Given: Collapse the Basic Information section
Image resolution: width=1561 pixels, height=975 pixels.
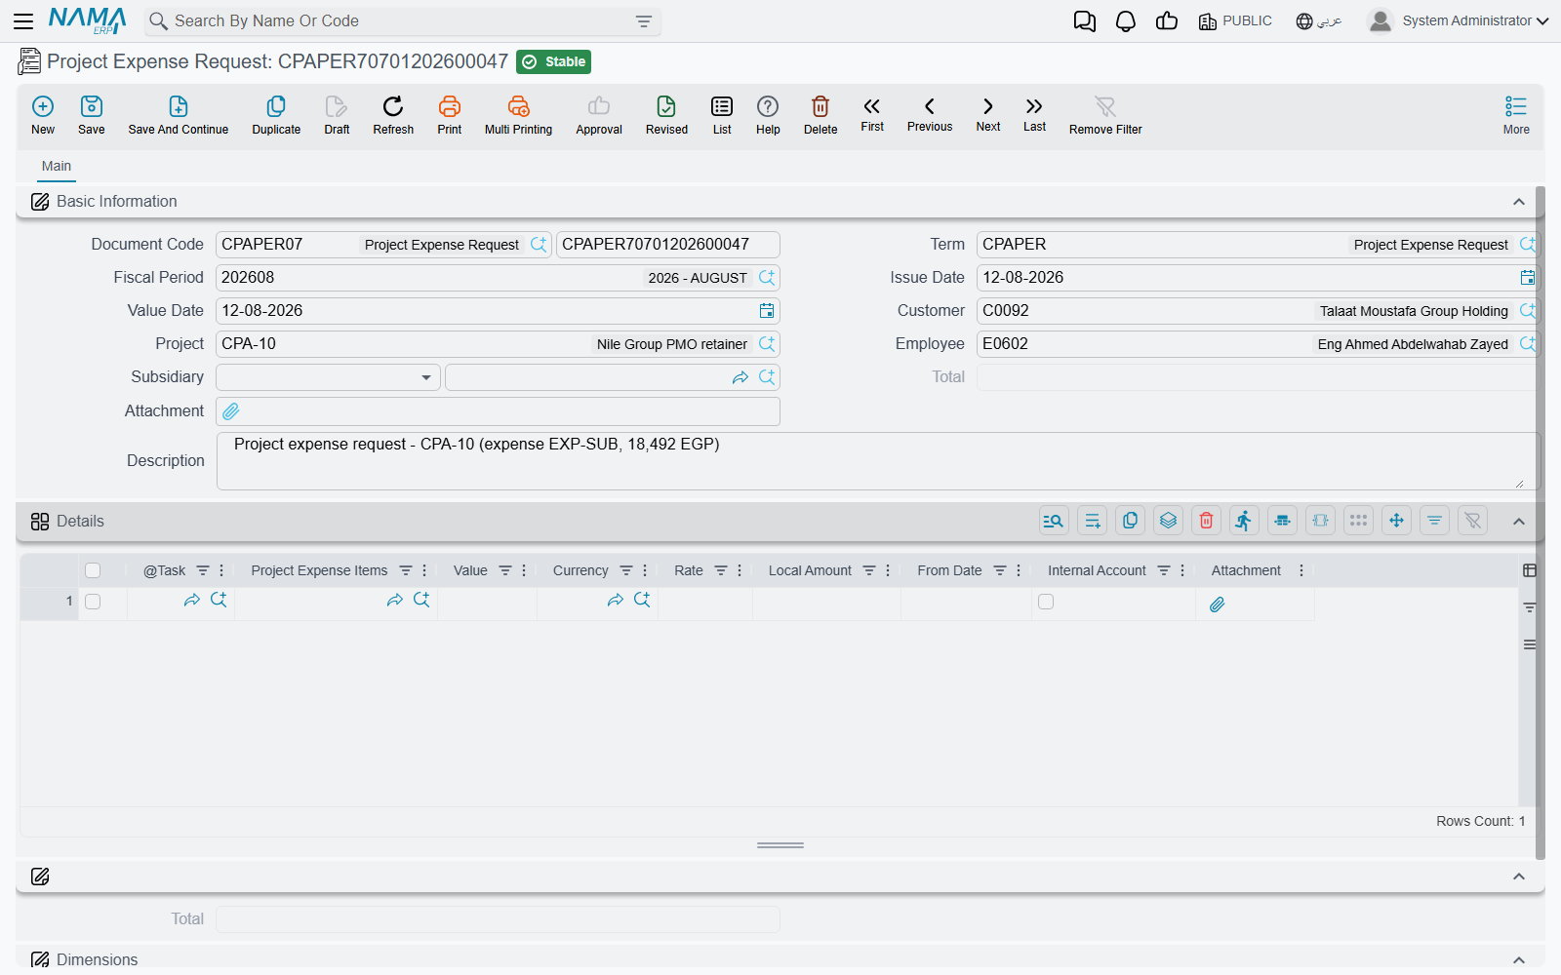Looking at the screenshot, I should (1519, 202).
